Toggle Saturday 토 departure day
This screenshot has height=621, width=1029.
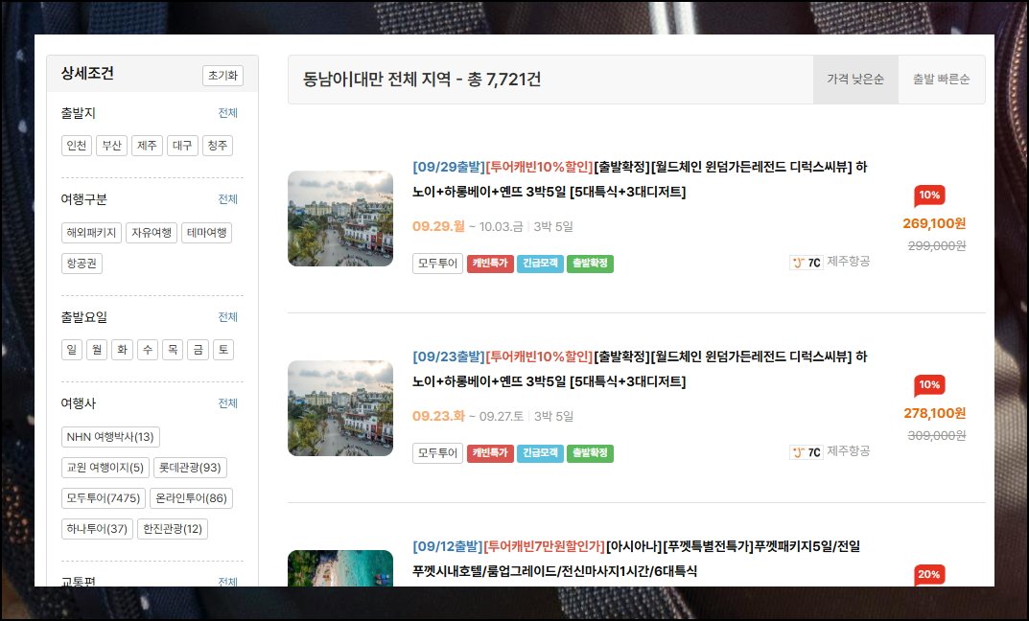pos(223,350)
